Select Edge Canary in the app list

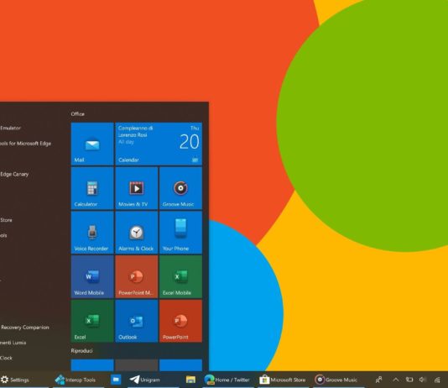tap(14, 174)
